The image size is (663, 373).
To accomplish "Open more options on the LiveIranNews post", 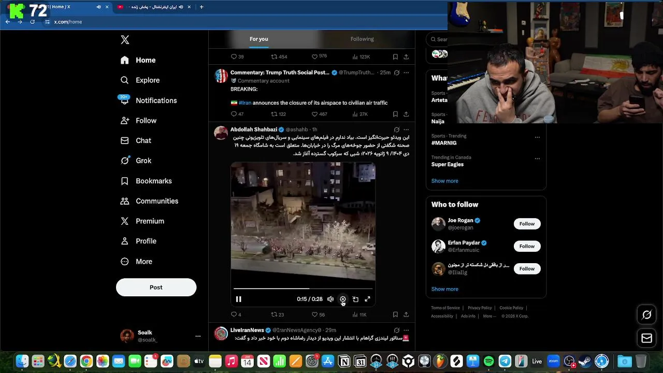I will pyautogui.click(x=406, y=330).
